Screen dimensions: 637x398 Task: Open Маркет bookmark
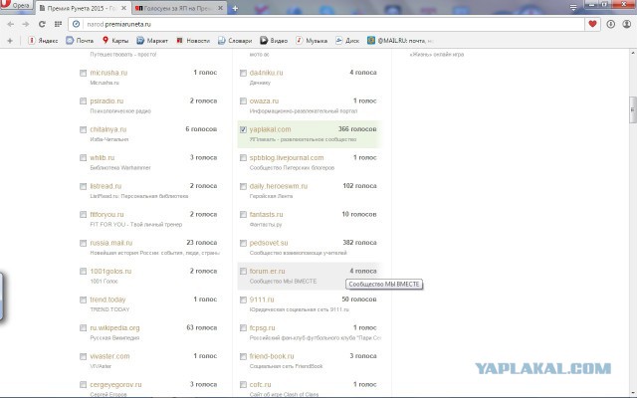[152, 41]
